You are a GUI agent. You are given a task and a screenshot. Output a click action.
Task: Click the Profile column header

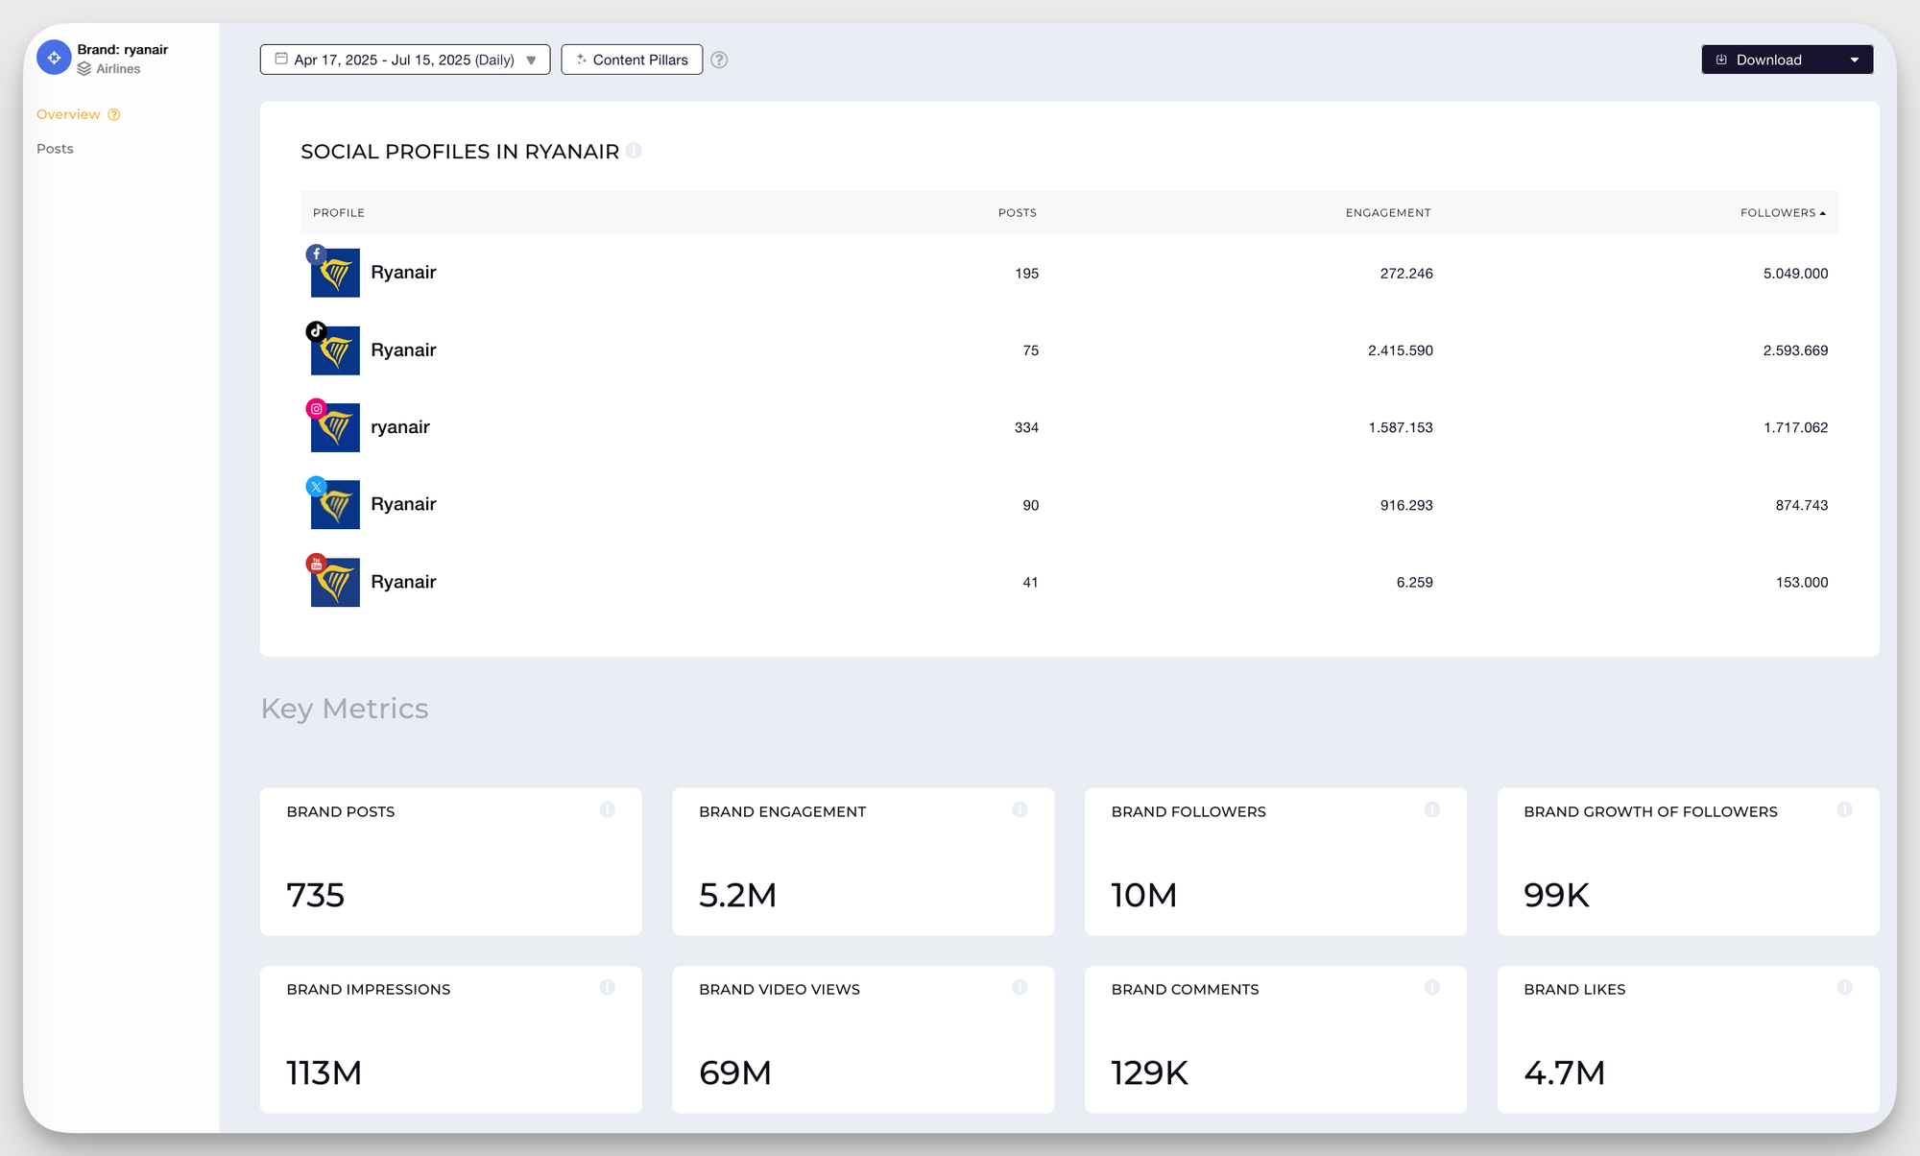[339, 213]
